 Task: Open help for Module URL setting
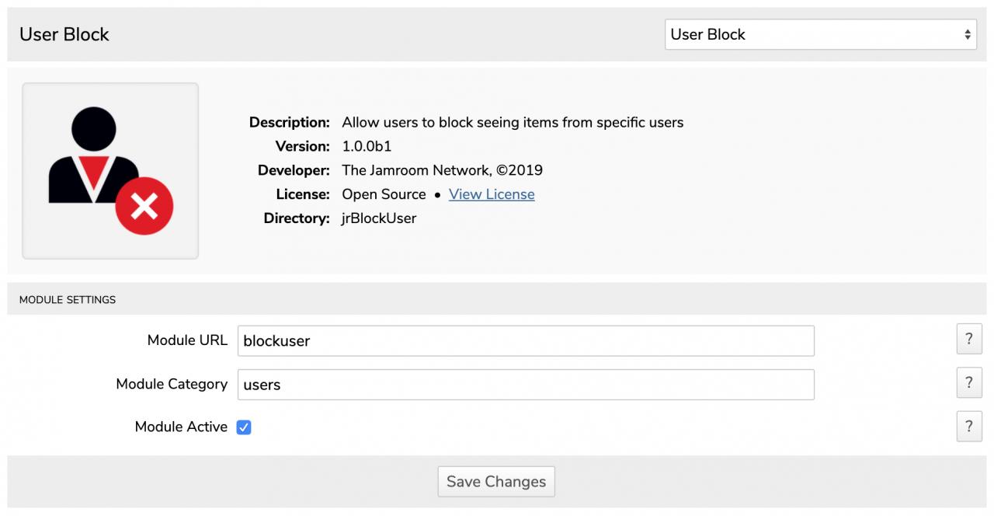coord(968,340)
